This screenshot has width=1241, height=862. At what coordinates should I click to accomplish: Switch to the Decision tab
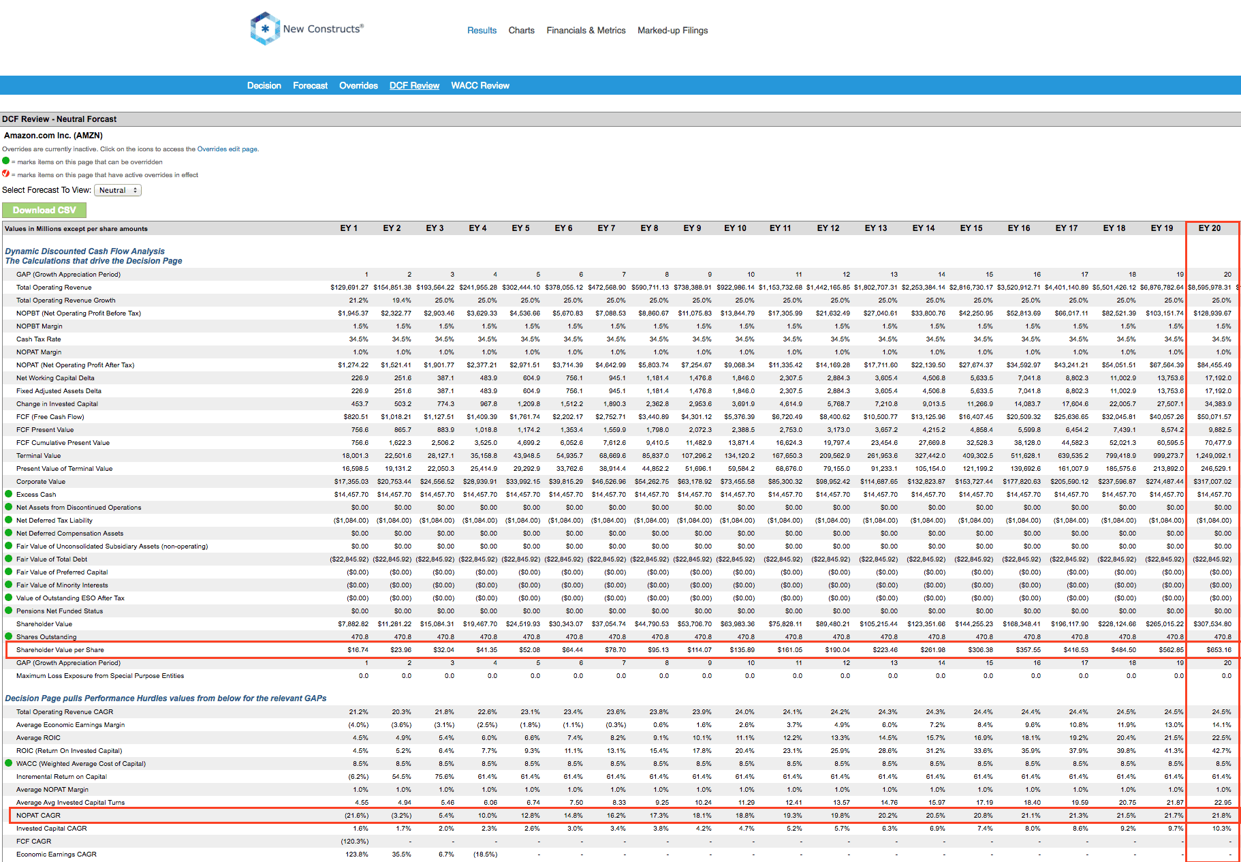click(264, 85)
